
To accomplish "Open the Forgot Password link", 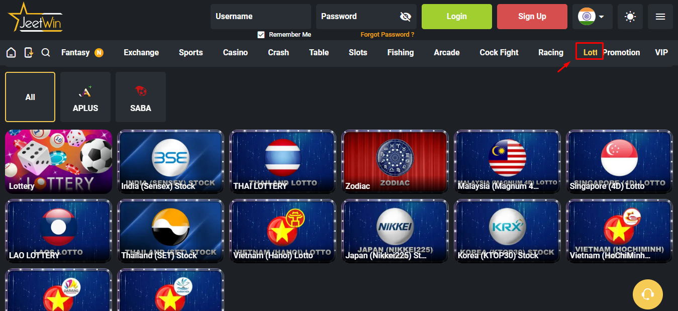I will (388, 35).
